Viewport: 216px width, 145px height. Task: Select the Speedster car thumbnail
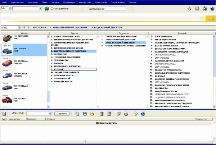pos(7,38)
